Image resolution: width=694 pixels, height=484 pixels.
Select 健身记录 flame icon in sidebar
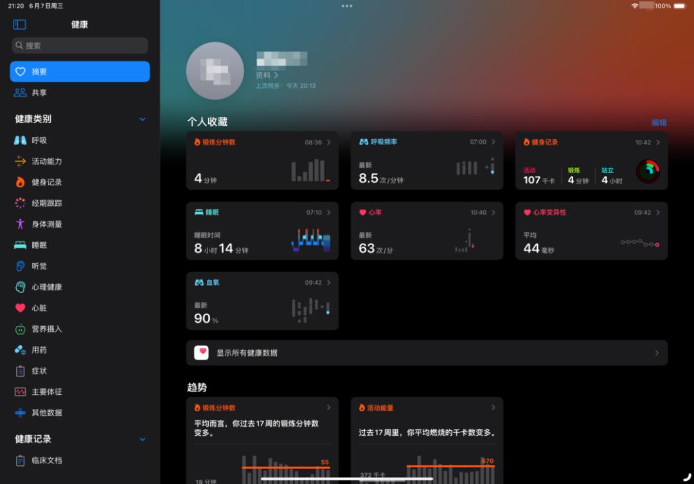pos(21,182)
